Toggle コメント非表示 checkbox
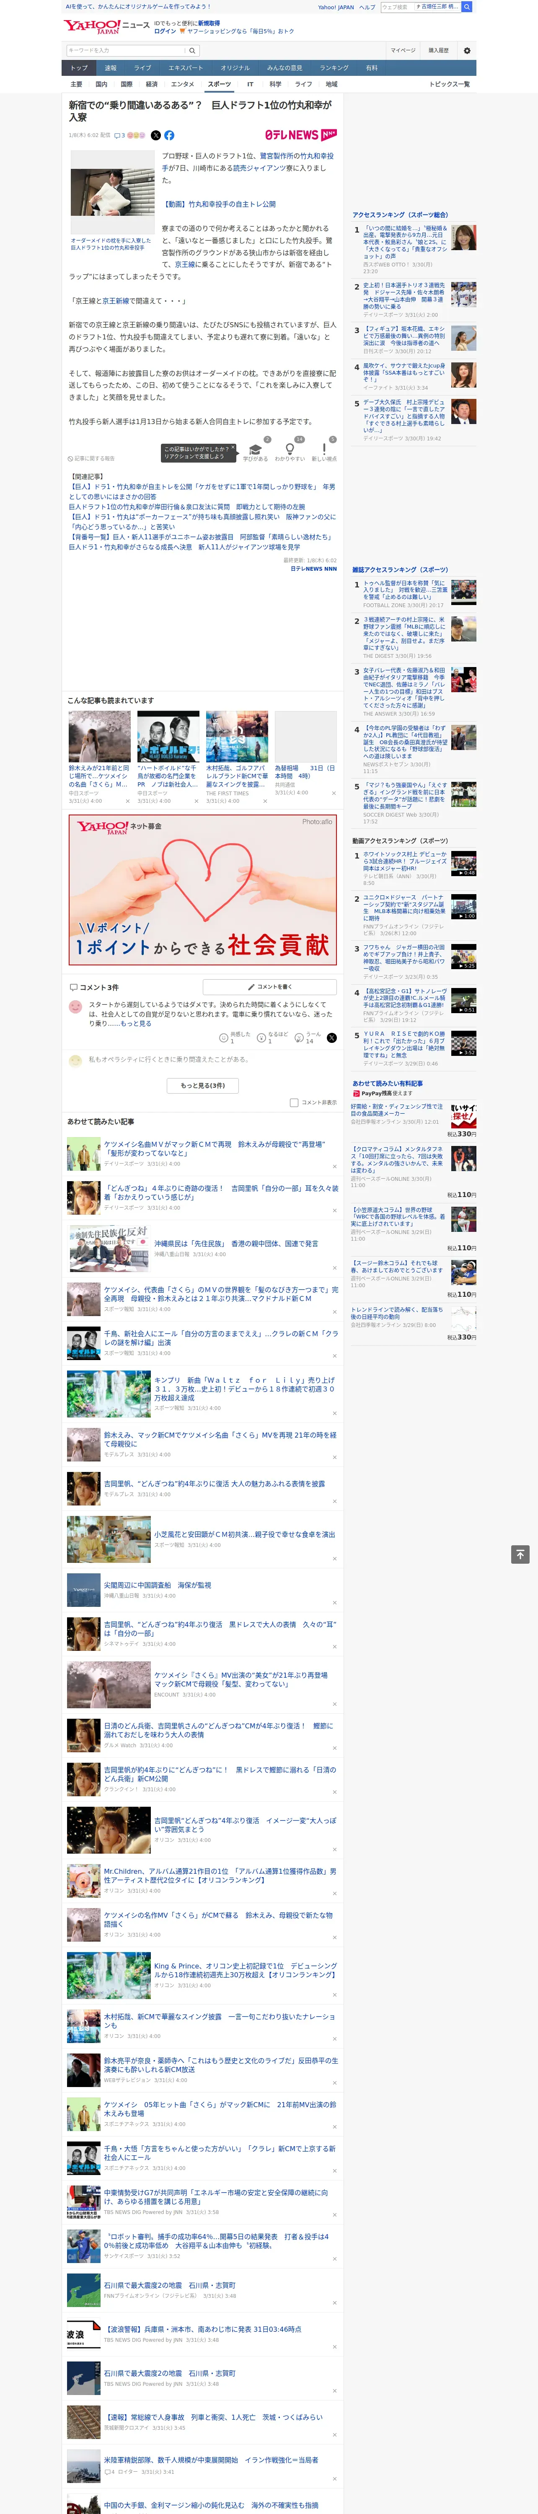 tap(294, 1102)
